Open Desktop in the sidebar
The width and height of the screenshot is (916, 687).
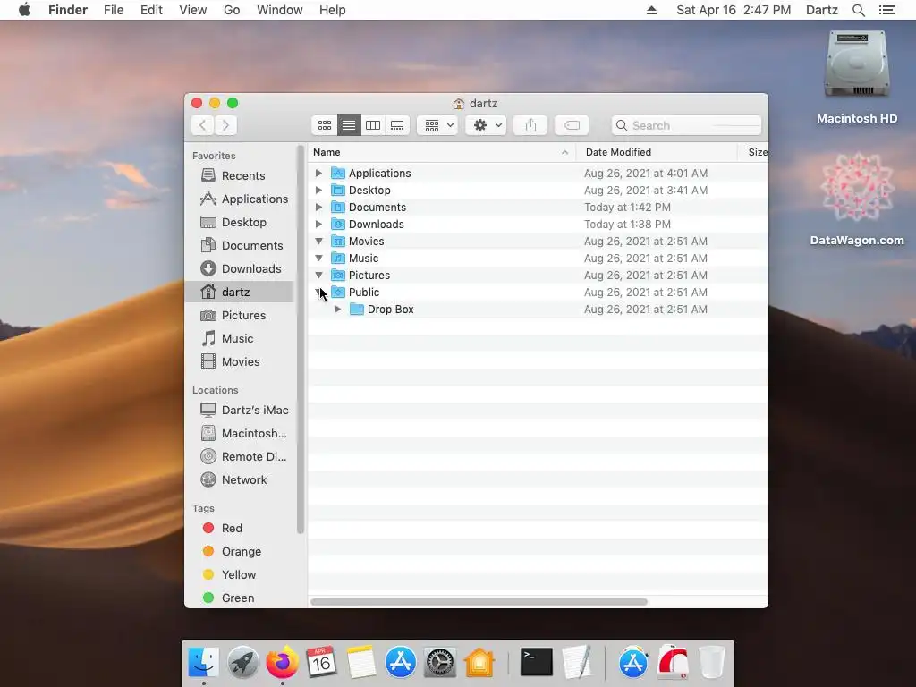pos(240,223)
